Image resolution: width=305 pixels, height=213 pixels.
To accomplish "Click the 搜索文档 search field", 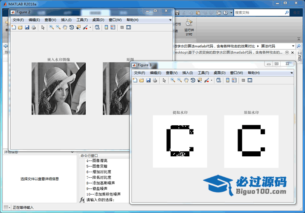I will [x=258, y=13].
